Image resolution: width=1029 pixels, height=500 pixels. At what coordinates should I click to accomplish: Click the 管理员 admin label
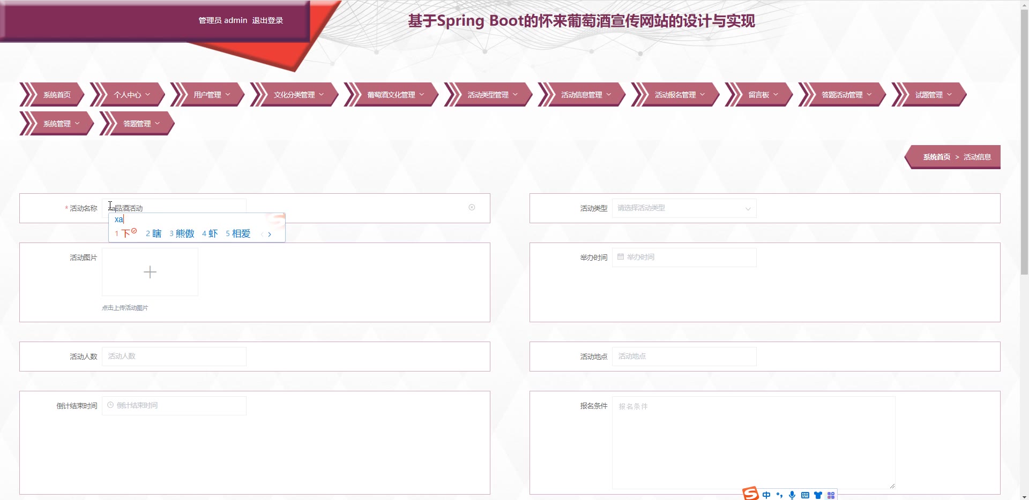point(223,20)
